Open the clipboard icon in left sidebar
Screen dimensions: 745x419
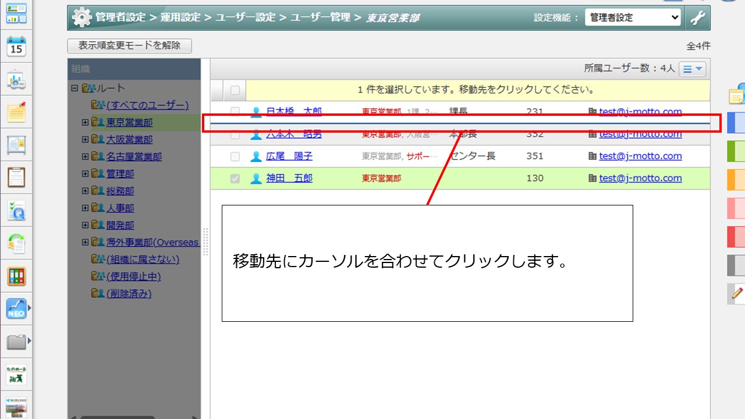16,177
